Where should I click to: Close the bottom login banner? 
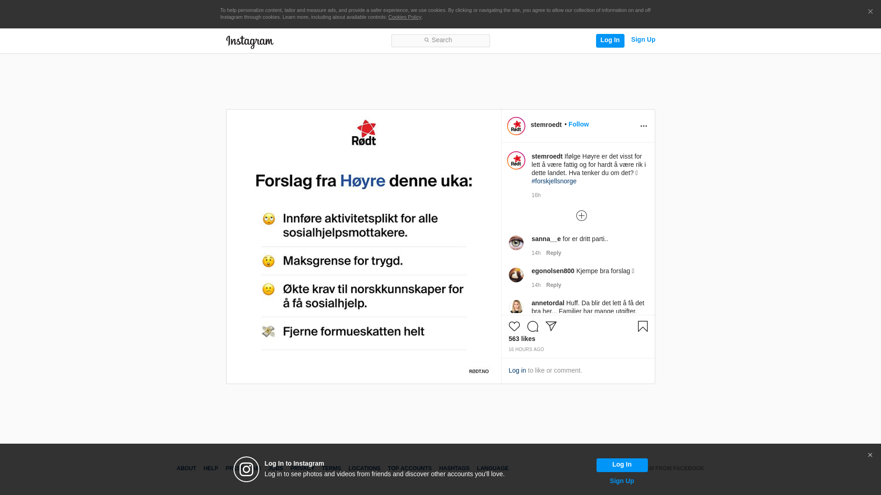[870, 455]
